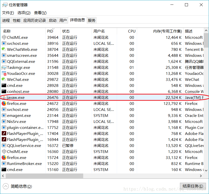Image resolution: width=209 pixels, height=194 pixels.
Task: Click the 33,476 K memory value
Action: [x=174, y=80]
